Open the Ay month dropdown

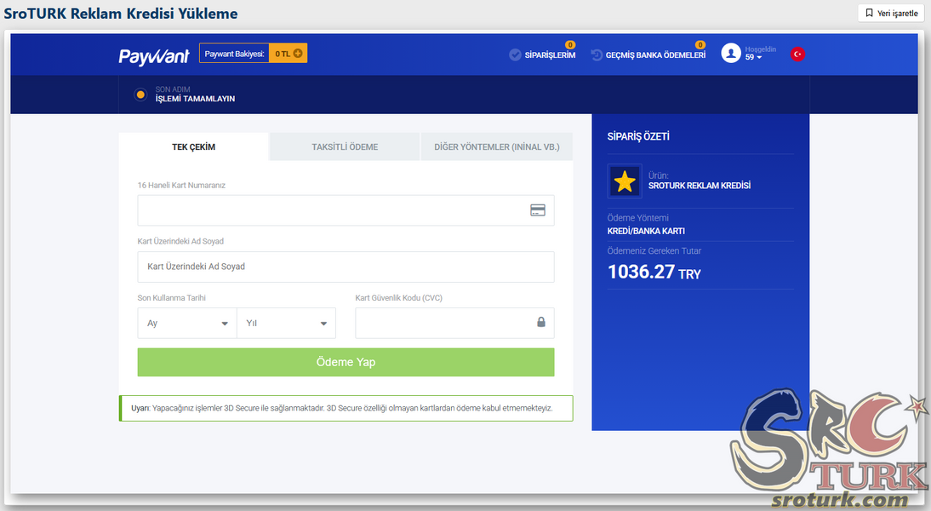[x=187, y=324]
